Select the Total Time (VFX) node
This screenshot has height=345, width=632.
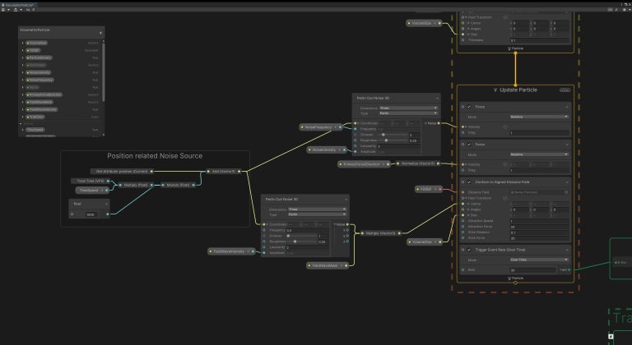click(91, 182)
